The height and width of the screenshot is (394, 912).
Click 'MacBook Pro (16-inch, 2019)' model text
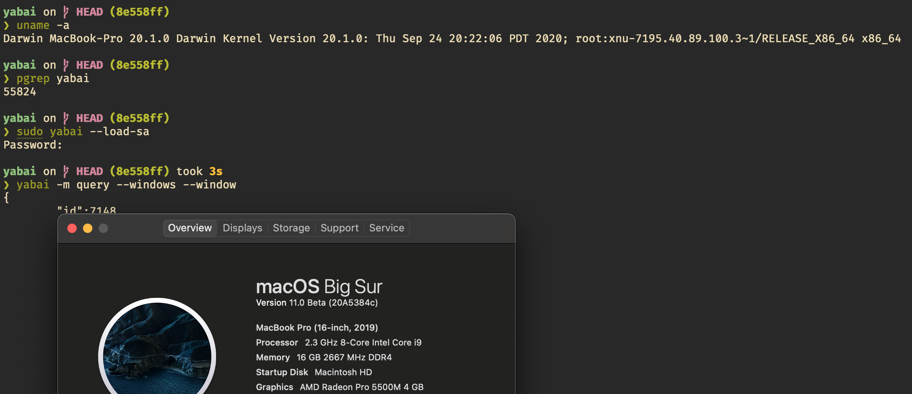317,328
